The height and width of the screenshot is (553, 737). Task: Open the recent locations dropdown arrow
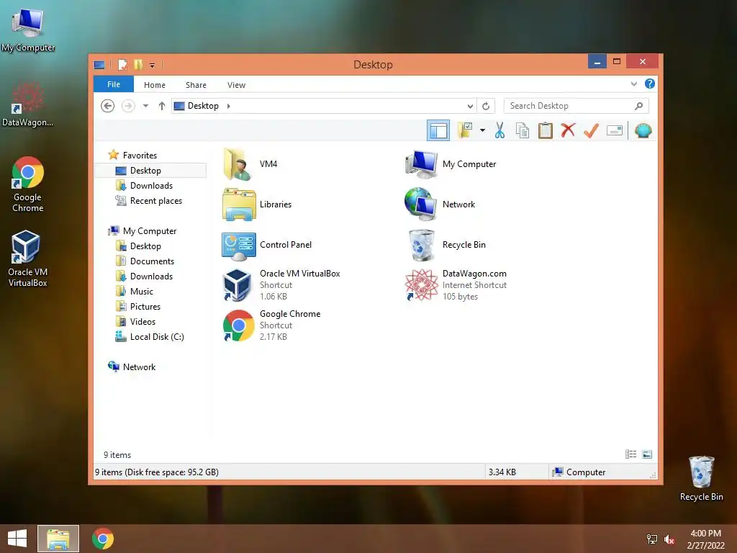[145, 106]
